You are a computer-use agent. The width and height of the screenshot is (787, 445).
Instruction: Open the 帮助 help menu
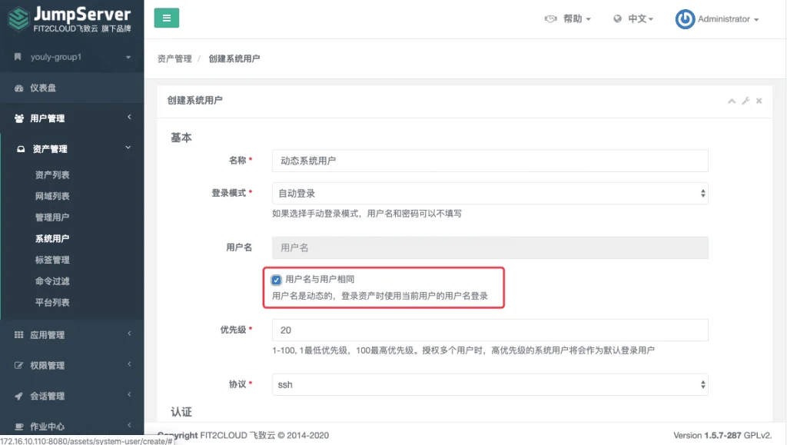click(568, 18)
